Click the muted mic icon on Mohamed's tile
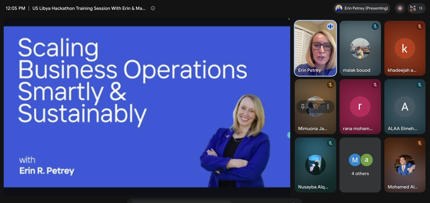Viewport: 430px width, 203px height. [420, 143]
